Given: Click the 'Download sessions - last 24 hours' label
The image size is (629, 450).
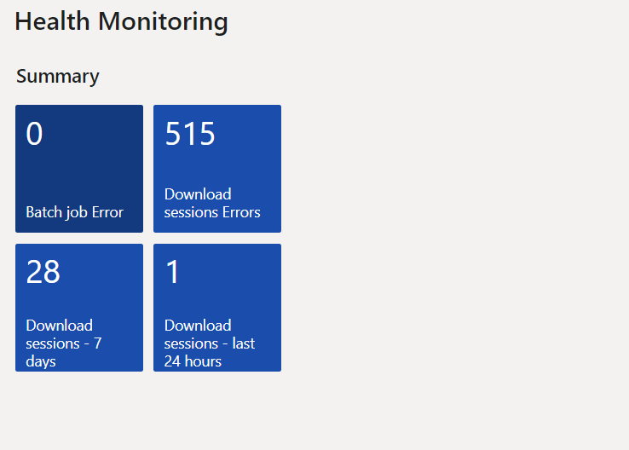Looking at the screenshot, I should click(x=210, y=343).
